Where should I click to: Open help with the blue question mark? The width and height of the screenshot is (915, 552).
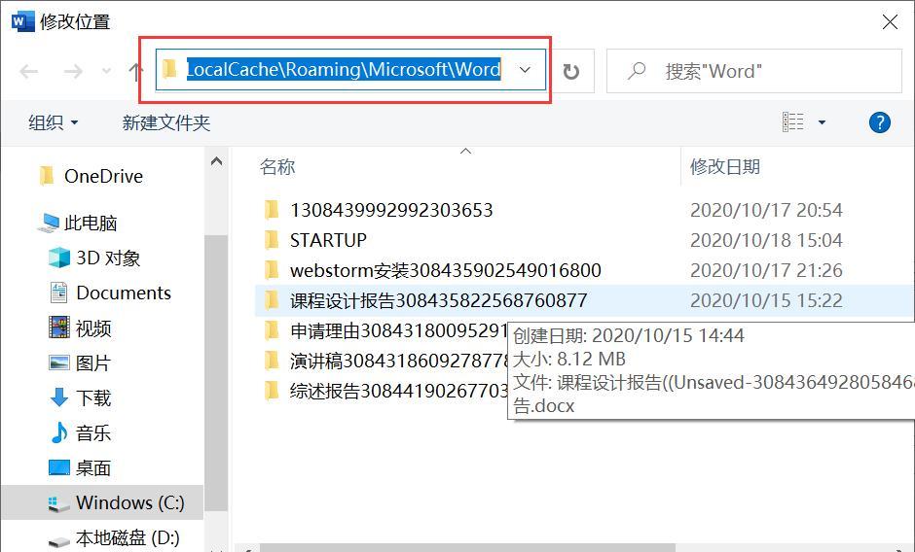coord(879,122)
